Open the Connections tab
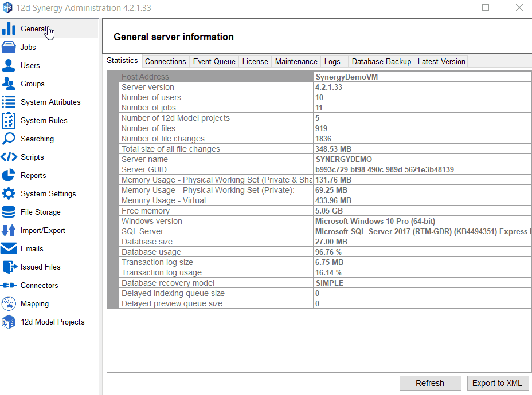This screenshot has height=395, width=532. tap(166, 61)
